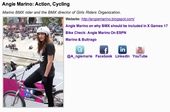The height and width of the screenshot is (112, 170).
Task: Open the LinkedIn 'in' icon
Action: (x=122, y=50)
